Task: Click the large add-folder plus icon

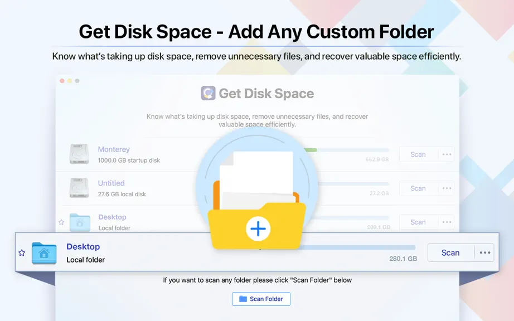Action: coord(258,228)
